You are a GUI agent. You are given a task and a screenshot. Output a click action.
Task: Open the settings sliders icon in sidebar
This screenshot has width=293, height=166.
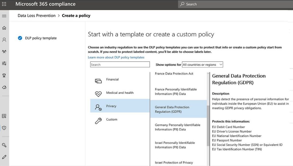coord(4,63)
